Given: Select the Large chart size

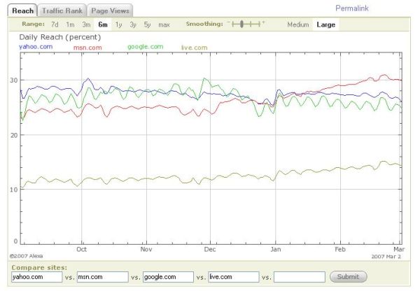Looking at the screenshot, I should tap(325, 24).
